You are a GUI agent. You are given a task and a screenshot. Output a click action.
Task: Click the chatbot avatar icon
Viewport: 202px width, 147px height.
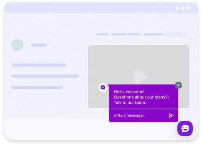(x=103, y=87)
